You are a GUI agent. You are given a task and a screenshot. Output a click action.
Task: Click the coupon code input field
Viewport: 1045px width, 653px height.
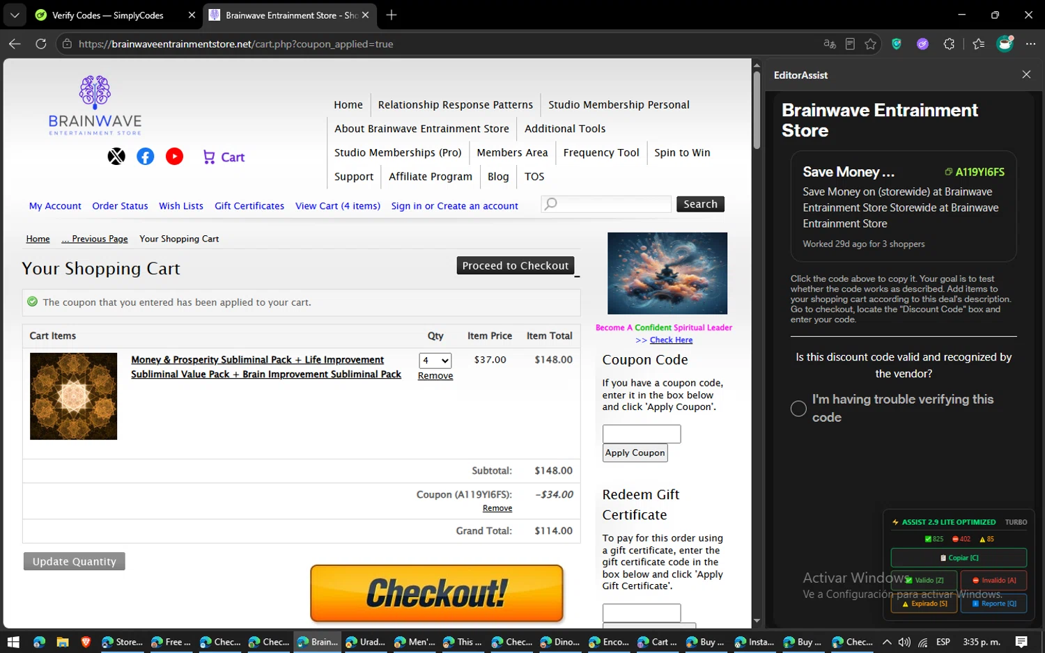click(642, 434)
